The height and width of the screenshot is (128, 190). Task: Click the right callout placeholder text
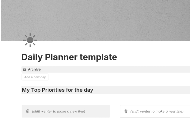(x=157, y=111)
